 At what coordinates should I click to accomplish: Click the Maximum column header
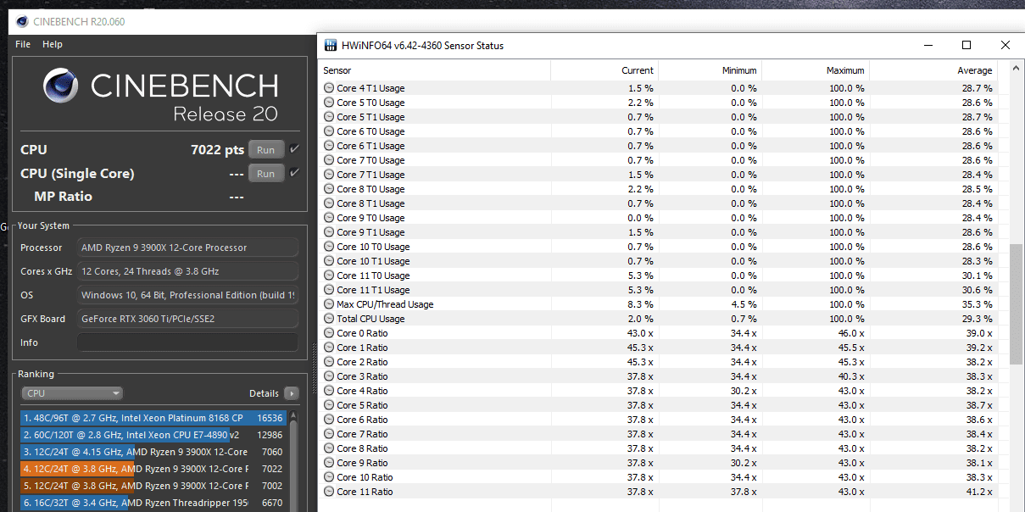815,70
